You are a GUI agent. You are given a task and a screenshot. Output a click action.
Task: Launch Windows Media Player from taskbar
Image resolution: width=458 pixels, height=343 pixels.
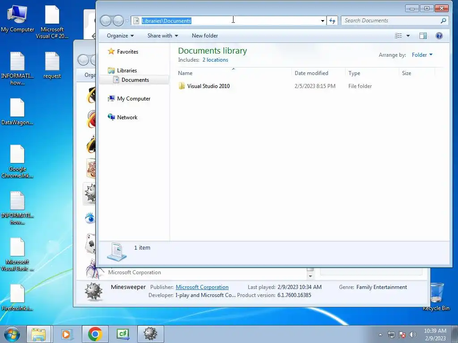[66, 334]
